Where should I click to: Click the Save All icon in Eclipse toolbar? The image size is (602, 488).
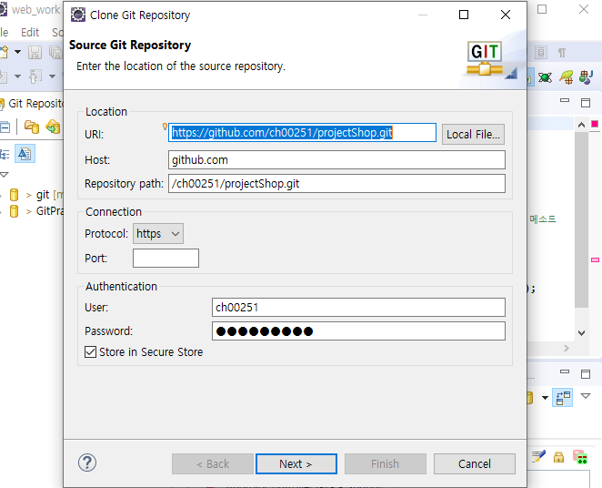(56, 52)
